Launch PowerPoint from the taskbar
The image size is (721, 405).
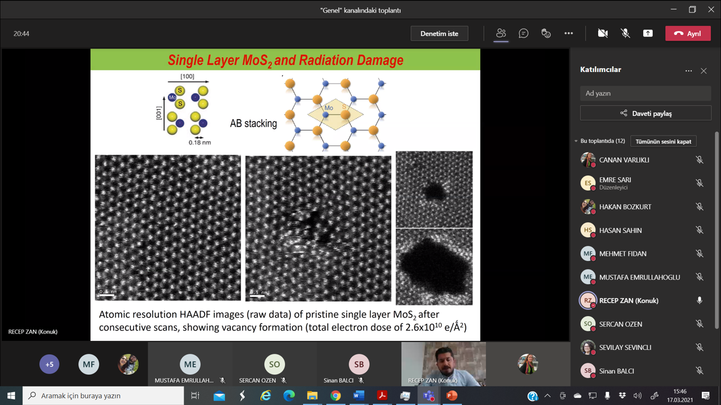451,397
